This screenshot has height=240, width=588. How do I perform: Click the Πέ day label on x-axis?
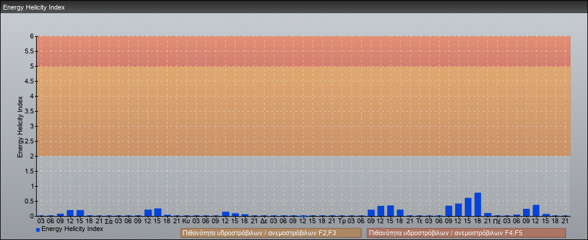click(x=497, y=221)
